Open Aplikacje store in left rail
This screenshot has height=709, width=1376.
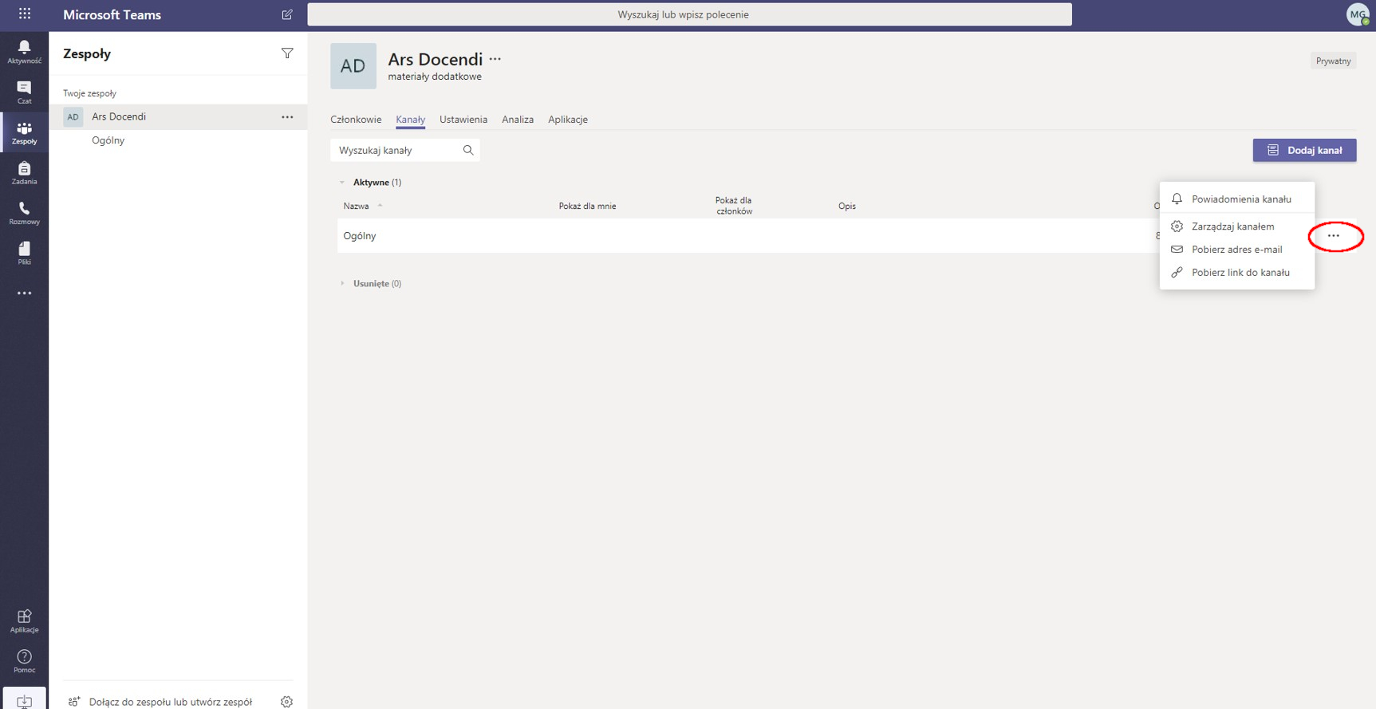[x=24, y=620]
